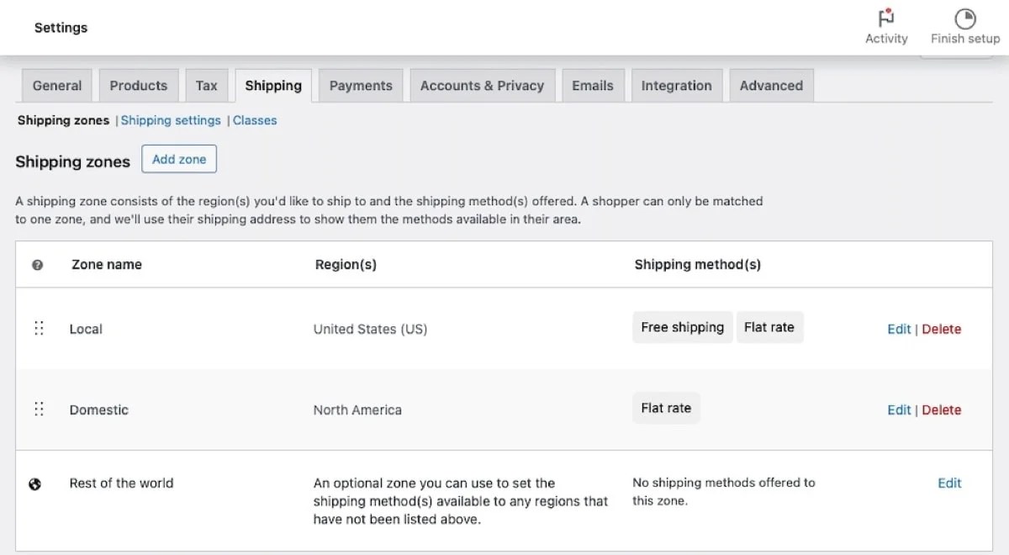This screenshot has height=555, width=1009.
Task: Edit the Local shipping zone
Action: pos(899,329)
